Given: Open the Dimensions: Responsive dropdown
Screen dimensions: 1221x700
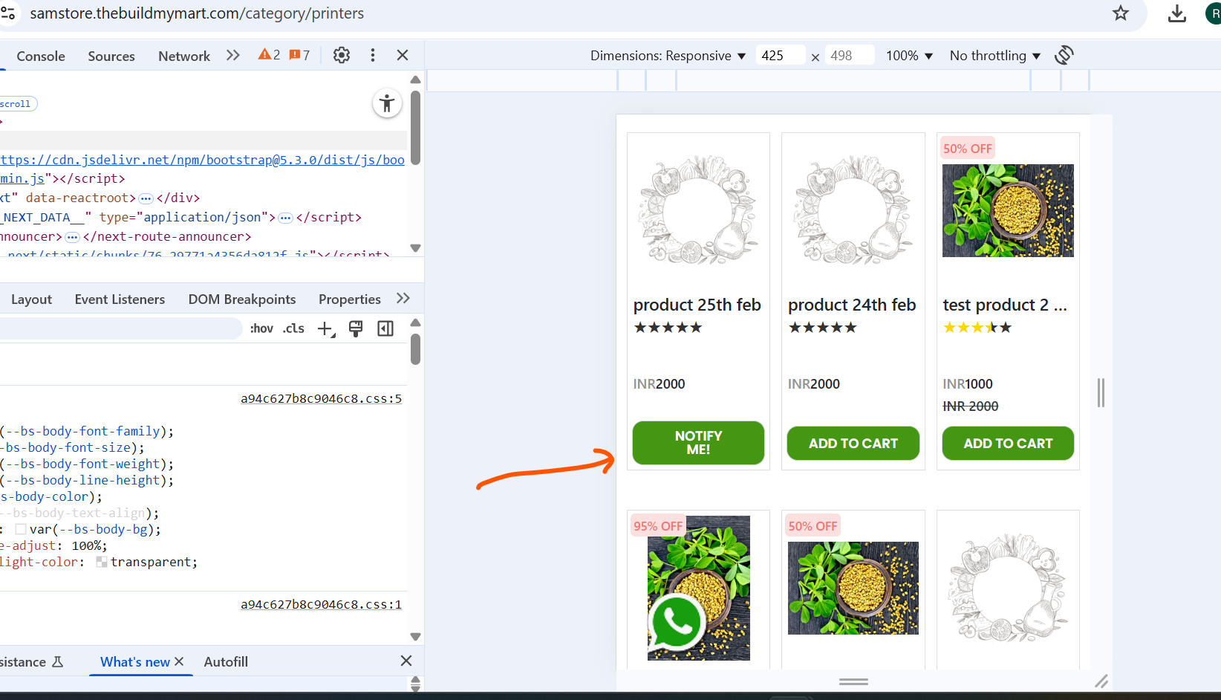Looking at the screenshot, I should click(668, 56).
